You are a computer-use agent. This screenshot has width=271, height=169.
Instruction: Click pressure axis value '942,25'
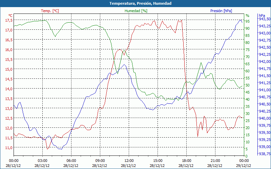pos(265,54)
